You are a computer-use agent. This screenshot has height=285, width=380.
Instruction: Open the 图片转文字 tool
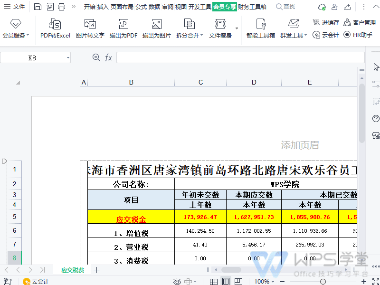[x=90, y=25]
